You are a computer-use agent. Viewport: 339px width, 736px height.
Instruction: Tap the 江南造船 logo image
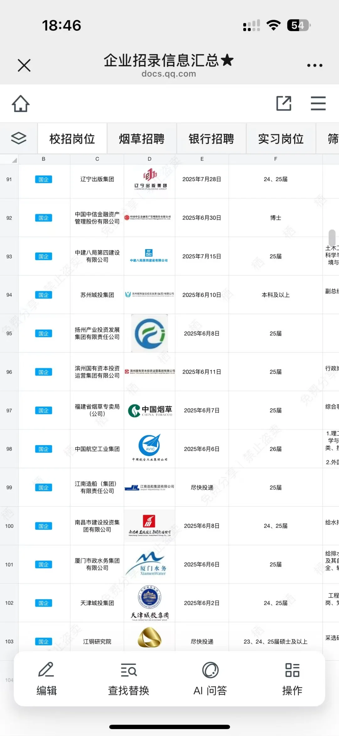149,488
